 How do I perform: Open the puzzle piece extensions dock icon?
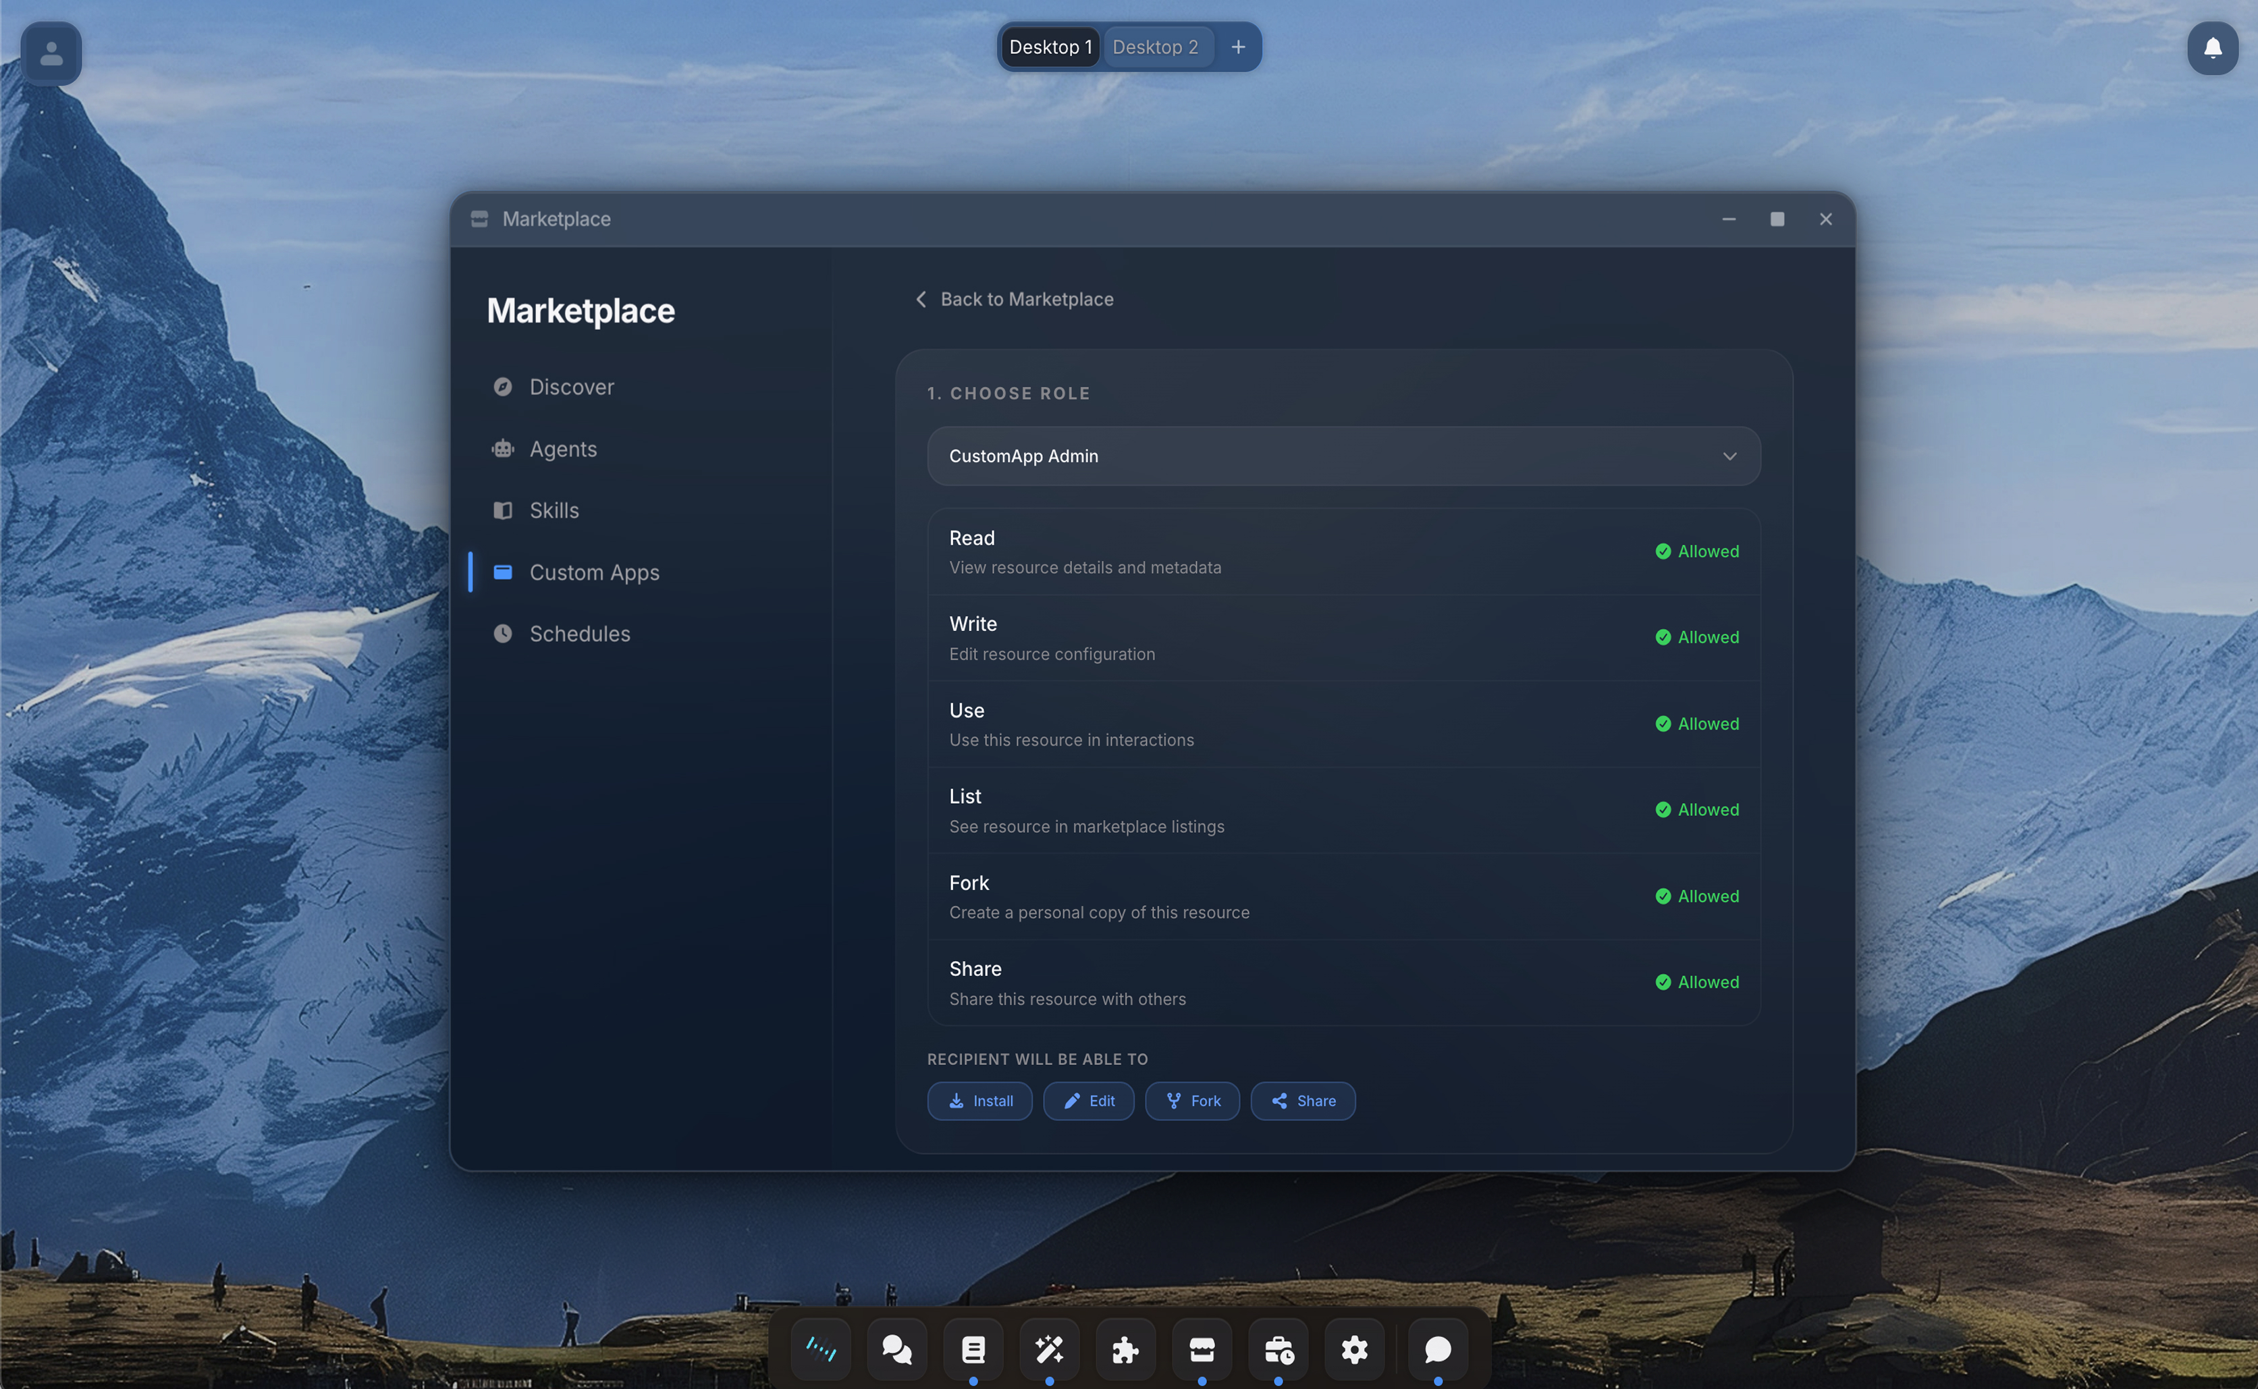coord(1125,1349)
